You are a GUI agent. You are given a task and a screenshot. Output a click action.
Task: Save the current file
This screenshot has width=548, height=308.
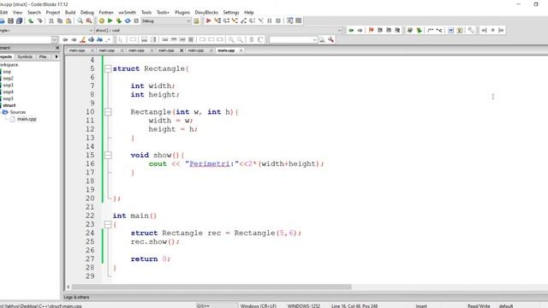point(11,21)
